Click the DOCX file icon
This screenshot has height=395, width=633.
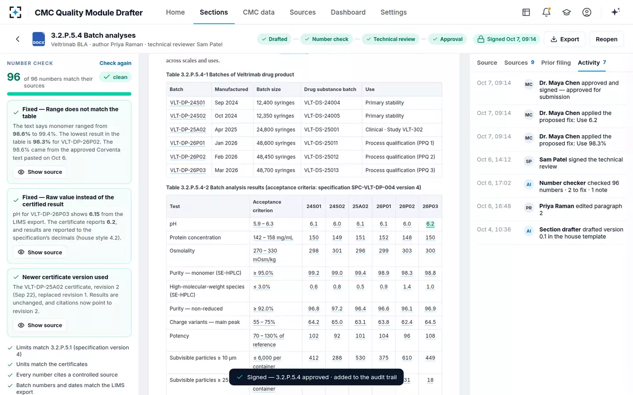(39, 39)
